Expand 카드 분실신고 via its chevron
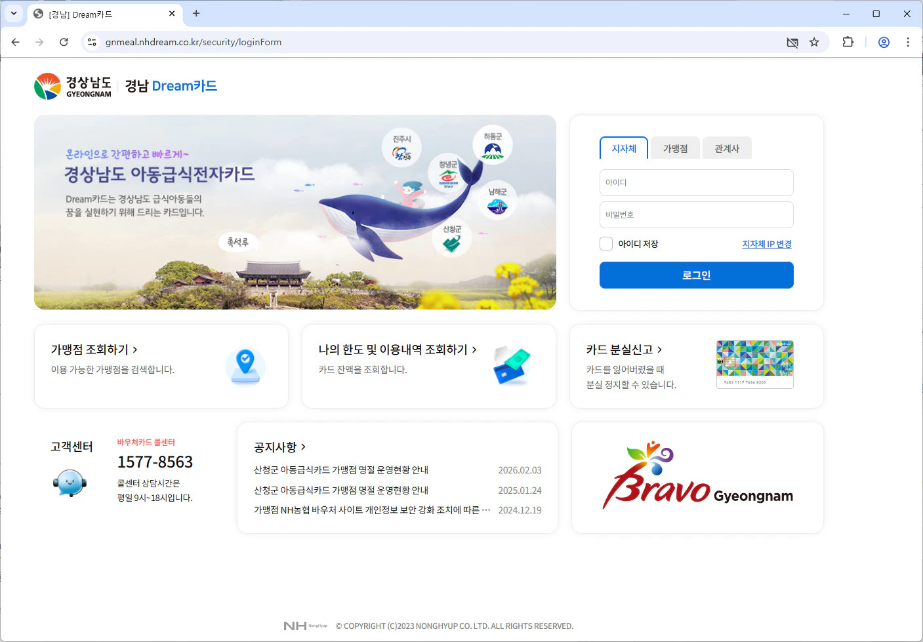Image resolution: width=923 pixels, height=642 pixels. [659, 350]
